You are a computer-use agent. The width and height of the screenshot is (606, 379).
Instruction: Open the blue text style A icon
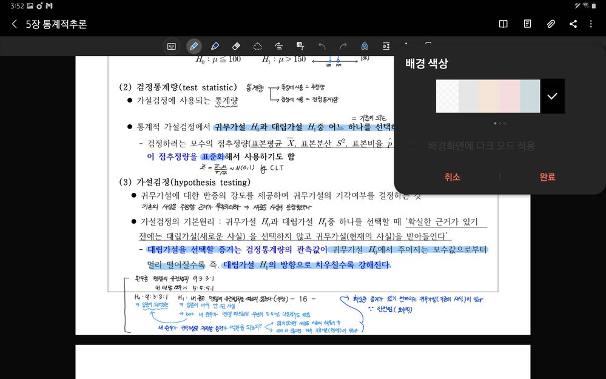pos(365,46)
